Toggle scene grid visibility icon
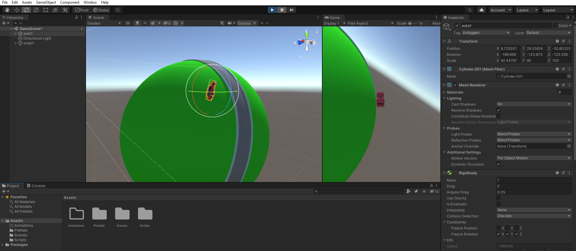 176,23
